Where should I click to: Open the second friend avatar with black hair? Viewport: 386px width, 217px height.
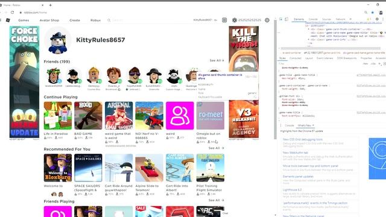pyautogui.click(x=74, y=76)
